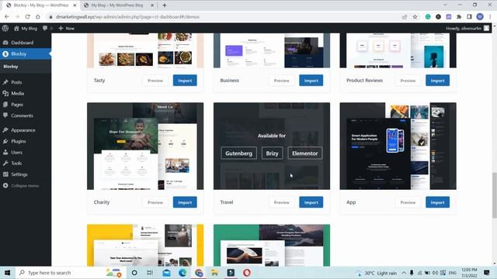Open Howdy, silversurfer account menu
This screenshot has width=497, height=279.
467,28
